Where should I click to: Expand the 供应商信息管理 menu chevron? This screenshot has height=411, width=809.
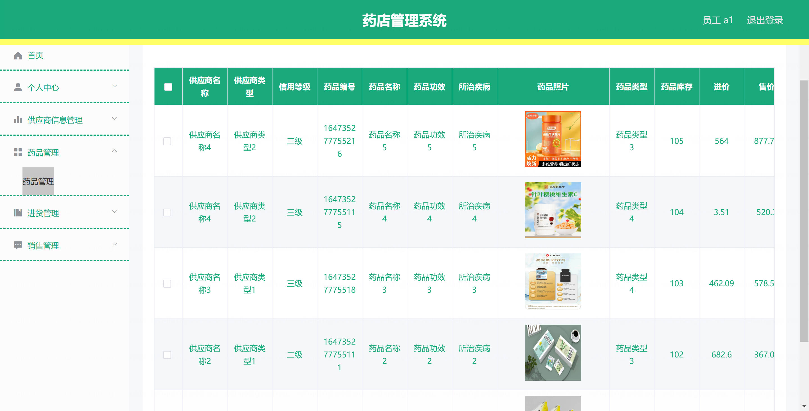tap(115, 119)
